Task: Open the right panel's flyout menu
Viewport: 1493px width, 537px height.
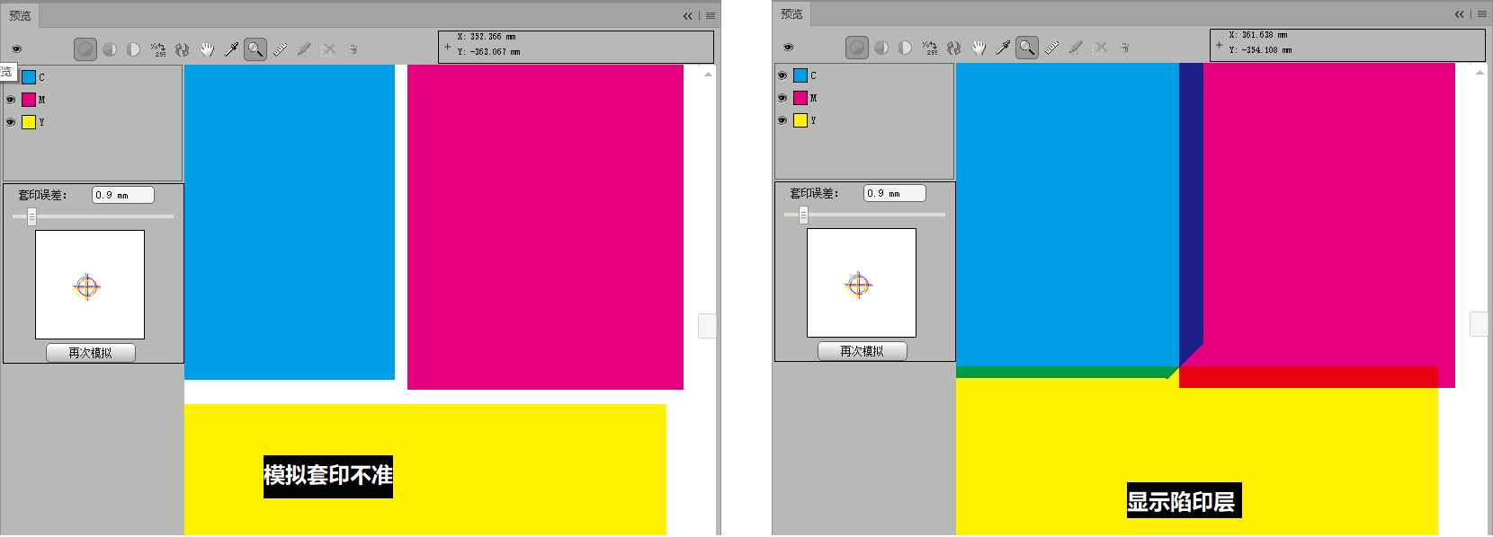Action: (x=1482, y=13)
